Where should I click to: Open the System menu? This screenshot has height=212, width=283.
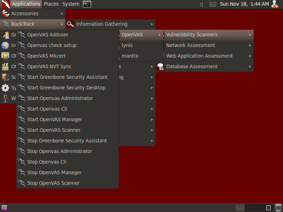pyautogui.click(x=71, y=4)
